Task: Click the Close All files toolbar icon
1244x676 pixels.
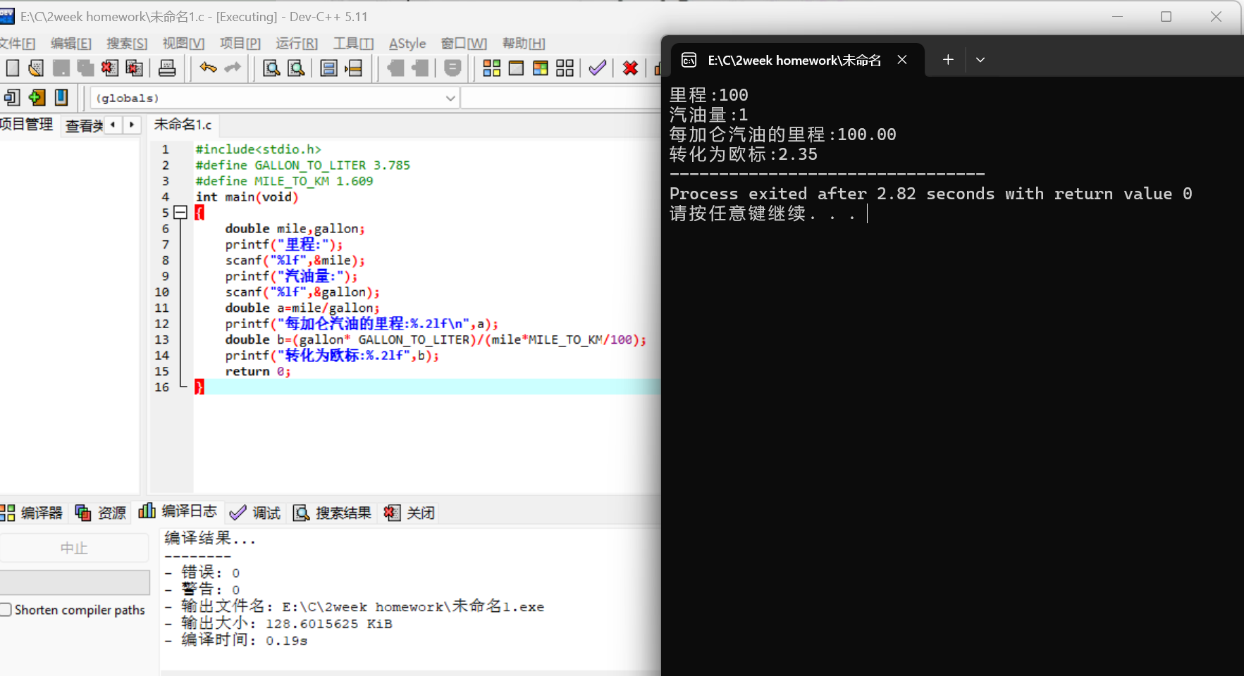Action: (x=134, y=68)
